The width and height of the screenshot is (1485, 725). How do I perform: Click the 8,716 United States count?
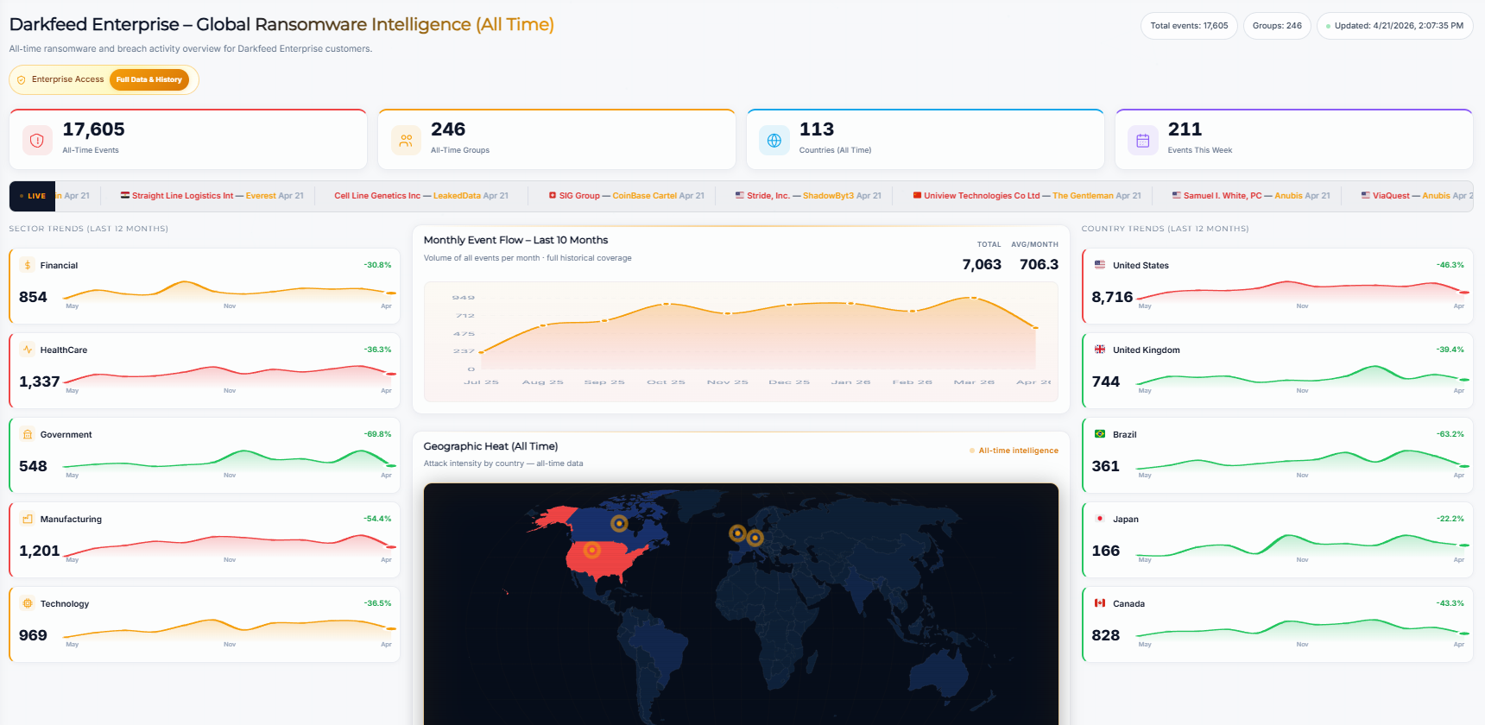click(x=1112, y=297)
